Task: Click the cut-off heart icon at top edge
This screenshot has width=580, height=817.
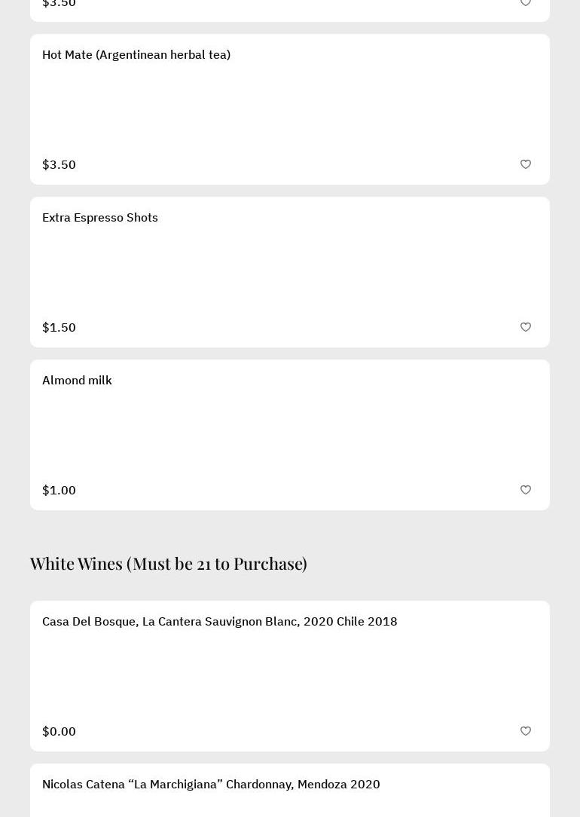Action: (x=526, y=3)
